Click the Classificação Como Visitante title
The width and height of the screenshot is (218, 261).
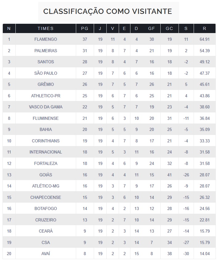tap(108, 11)
